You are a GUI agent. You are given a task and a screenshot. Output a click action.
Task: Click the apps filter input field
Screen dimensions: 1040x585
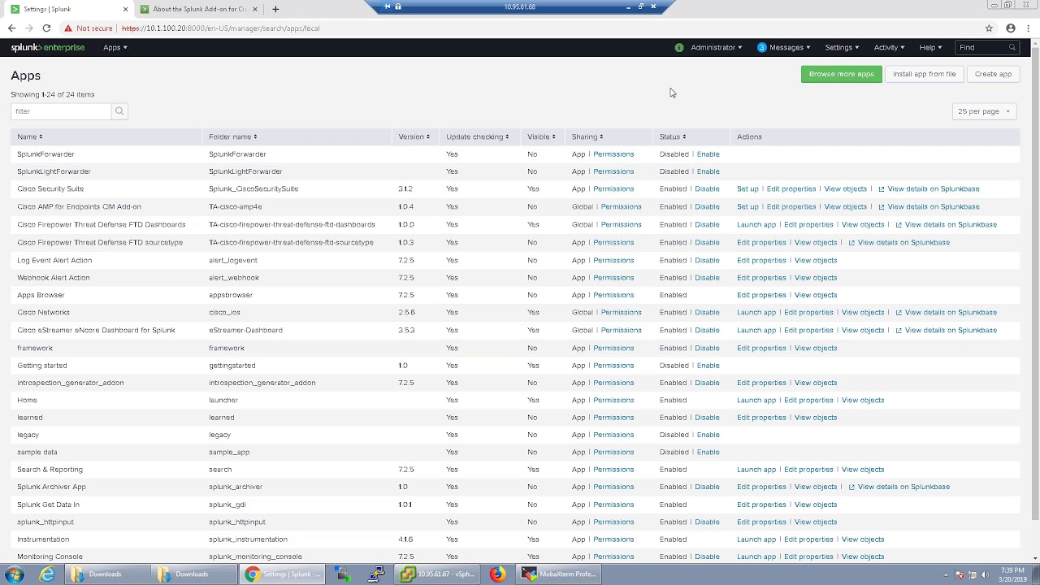[62, 111]
